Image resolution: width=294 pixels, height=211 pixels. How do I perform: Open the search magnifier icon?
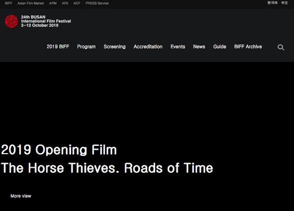pyautogui.click(x=281, y=47)
